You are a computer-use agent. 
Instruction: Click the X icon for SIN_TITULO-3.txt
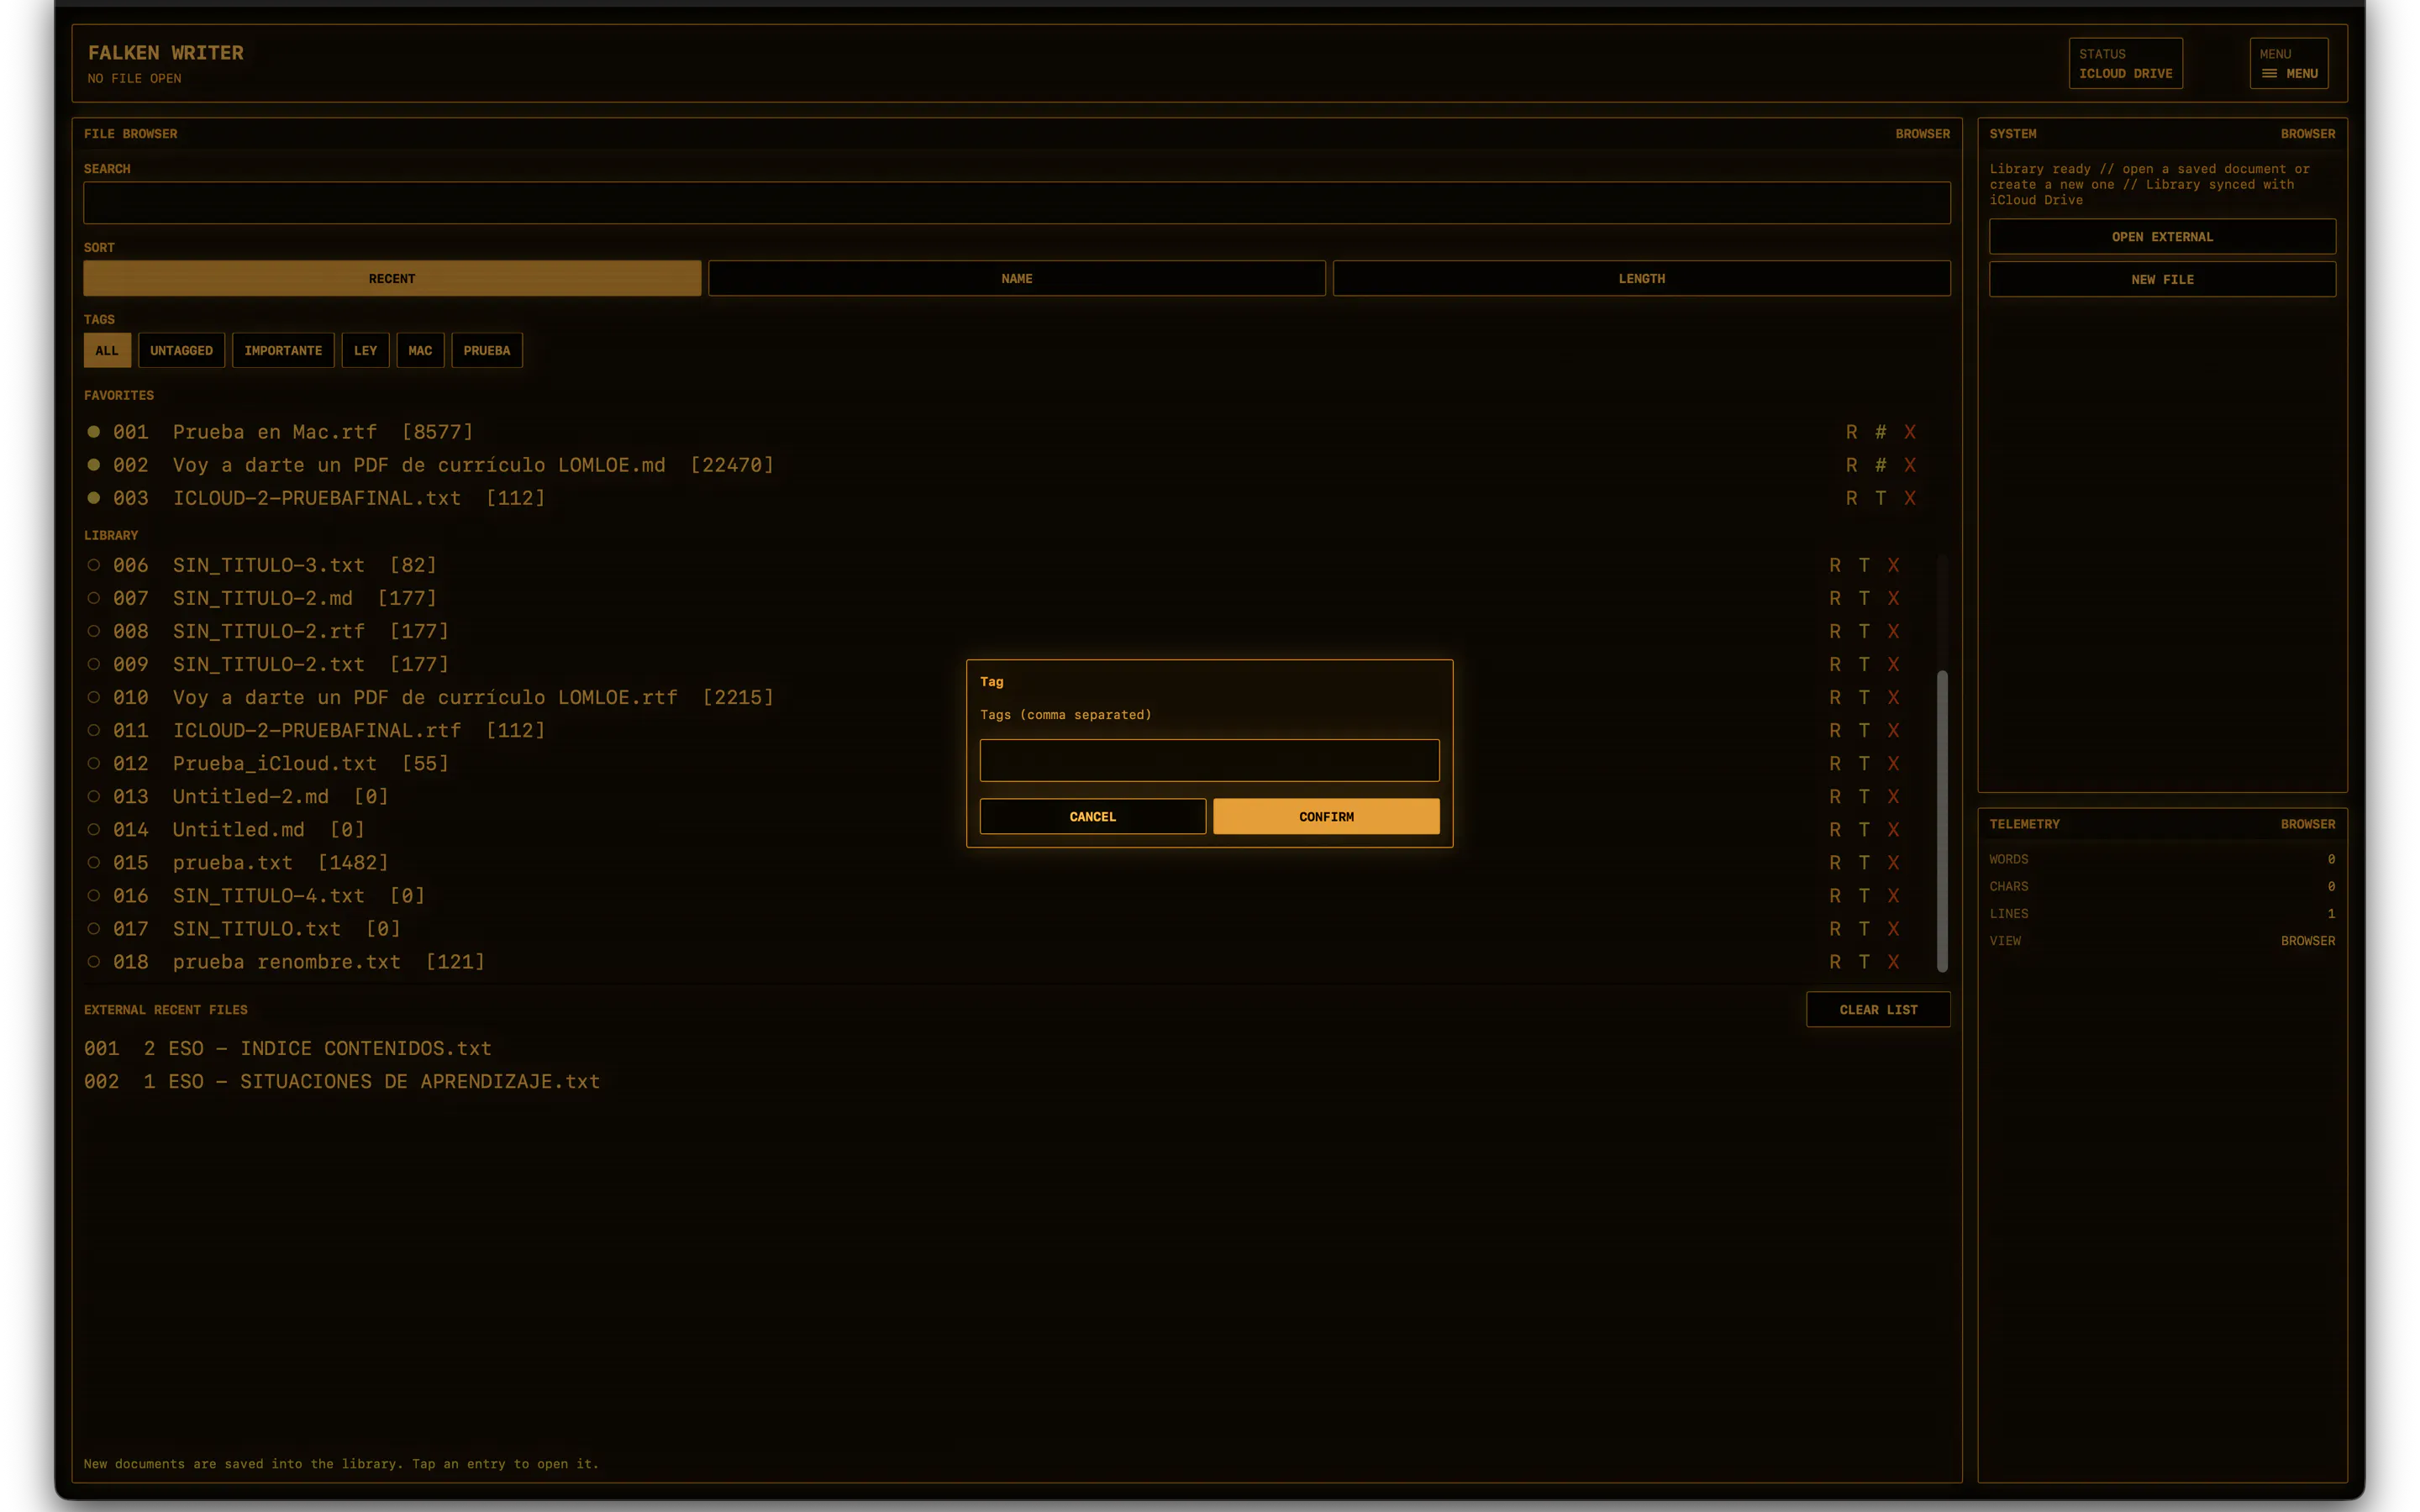click(x=1893, y=565)
